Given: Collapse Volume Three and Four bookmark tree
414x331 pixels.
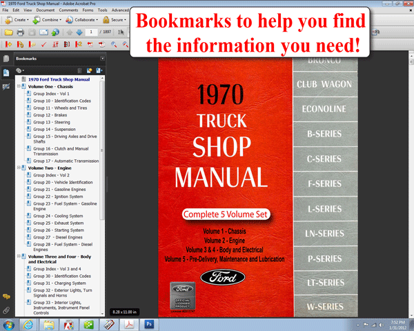Looking at the screenshot, I should click(x=19, y=256).
